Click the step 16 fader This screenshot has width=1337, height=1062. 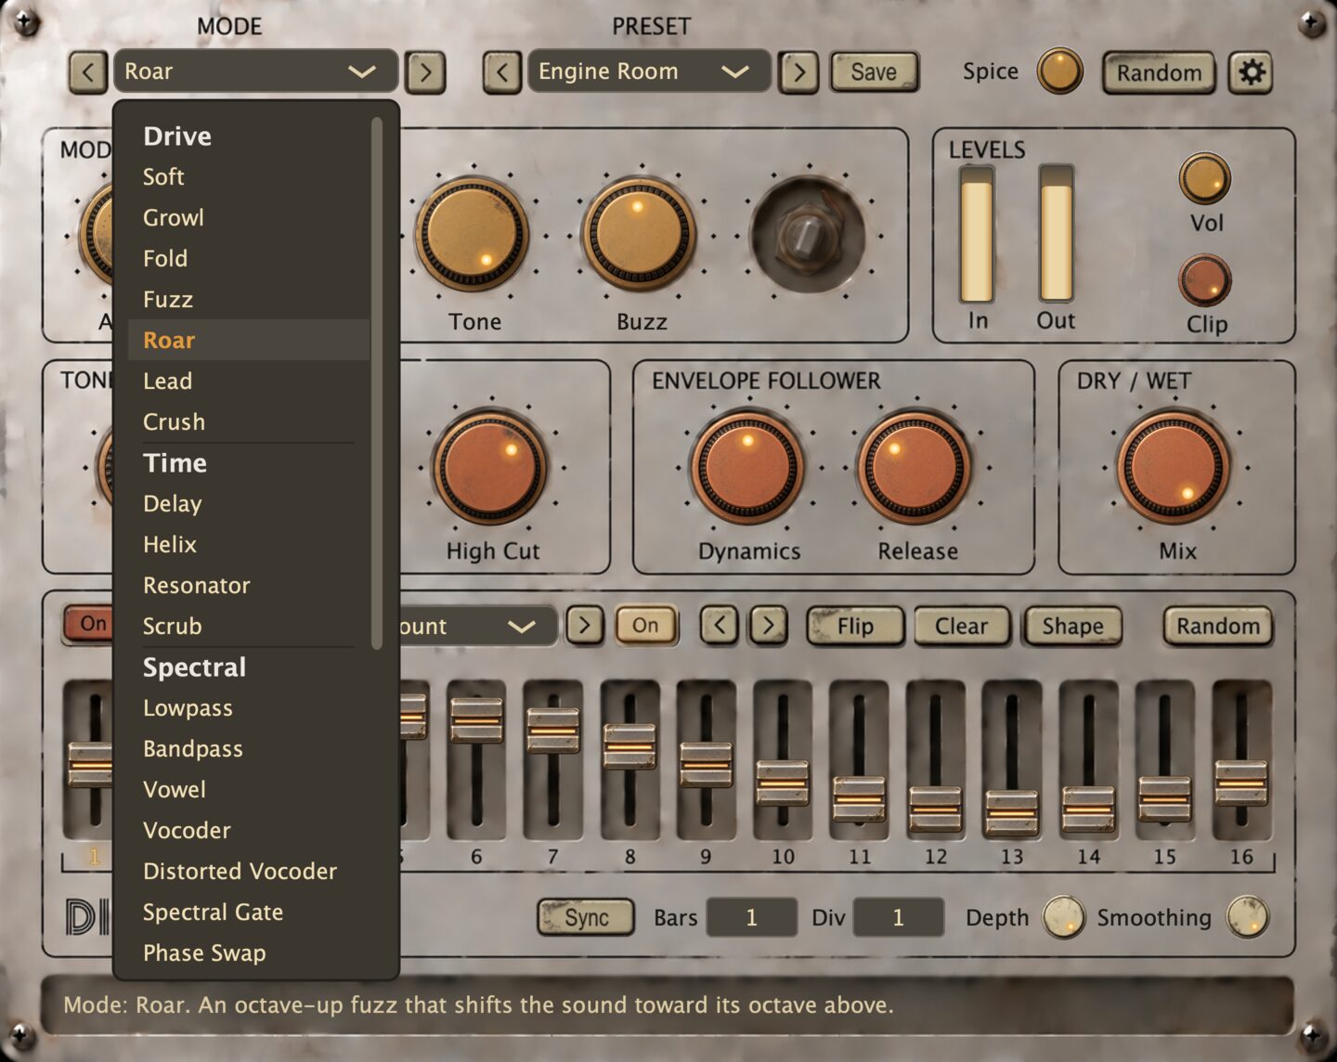tap(1240, 782)
